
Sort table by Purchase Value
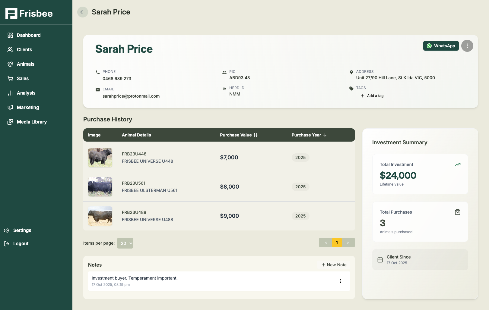239,135
